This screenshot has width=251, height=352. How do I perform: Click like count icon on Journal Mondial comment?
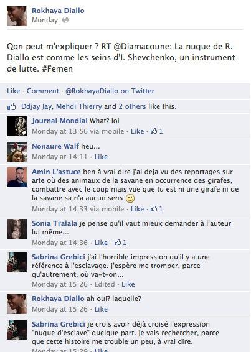154,131
